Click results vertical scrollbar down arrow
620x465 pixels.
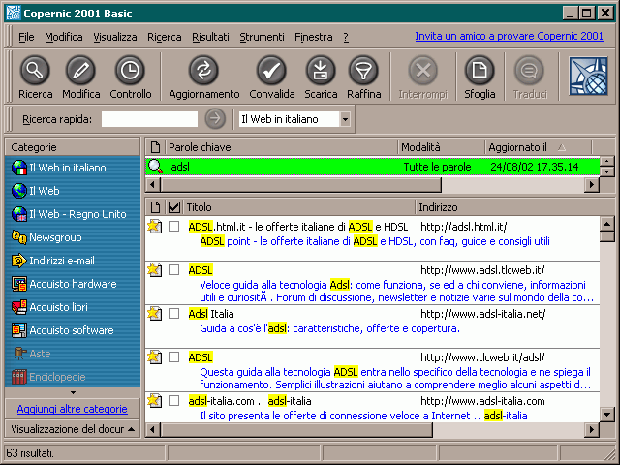606,414
